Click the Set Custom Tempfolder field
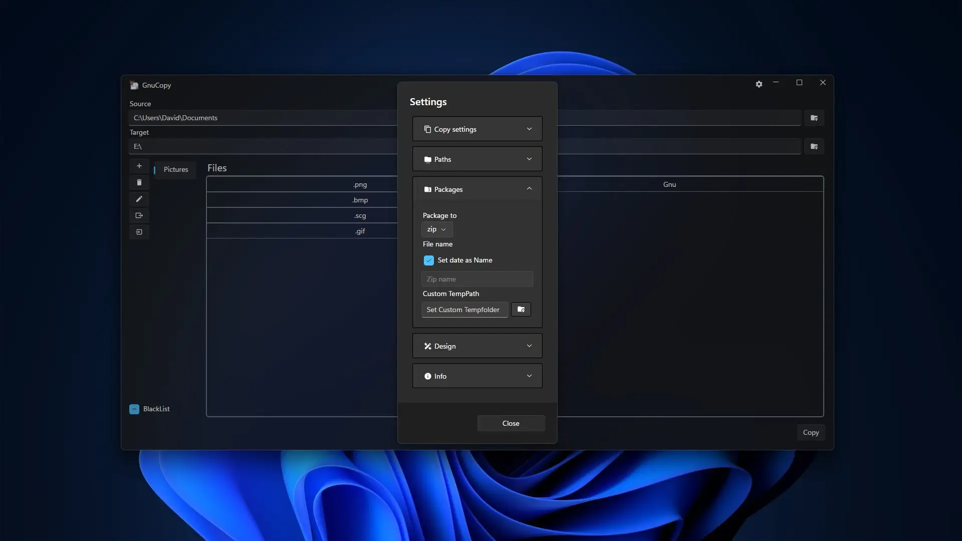Image resolution: width=962 pixels, height=541 pixels. [x=464, y=310]
